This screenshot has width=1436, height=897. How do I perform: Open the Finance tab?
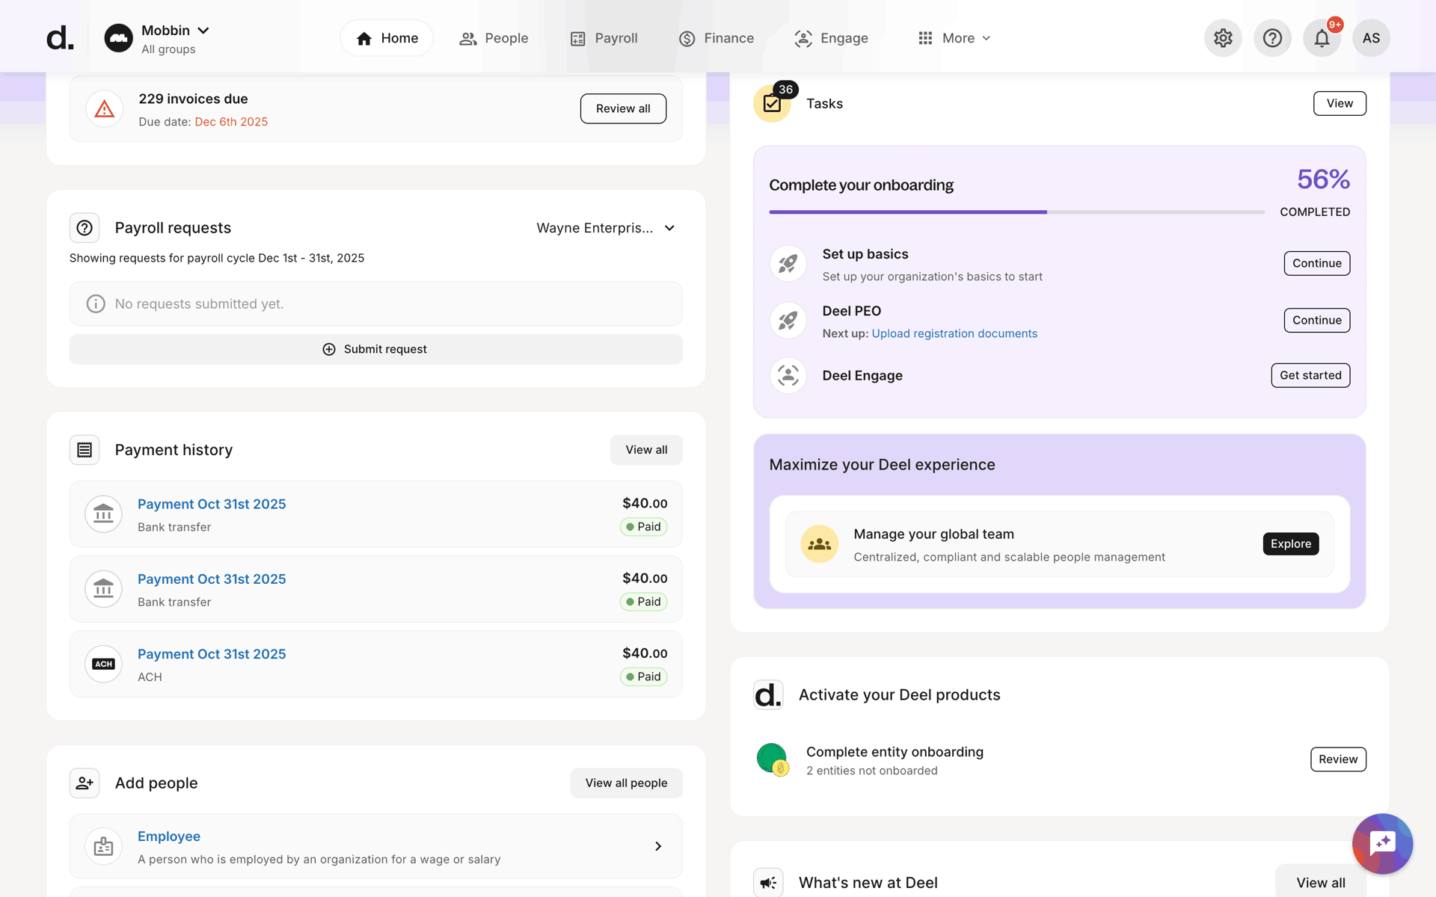[717, 38]
